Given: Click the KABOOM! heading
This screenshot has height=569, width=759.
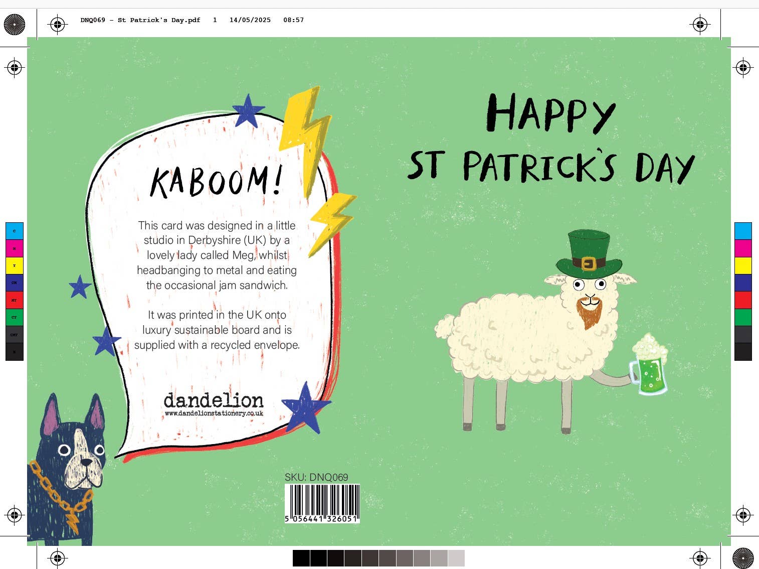Looking at the screenshot, I should tap(217, 181).
